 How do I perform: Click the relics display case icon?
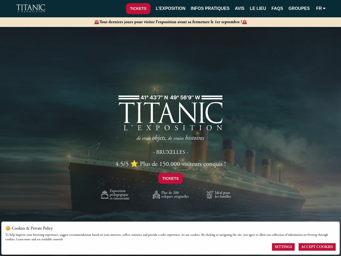[156, 195]
